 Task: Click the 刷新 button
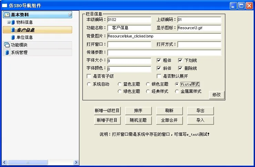[169, 111]
